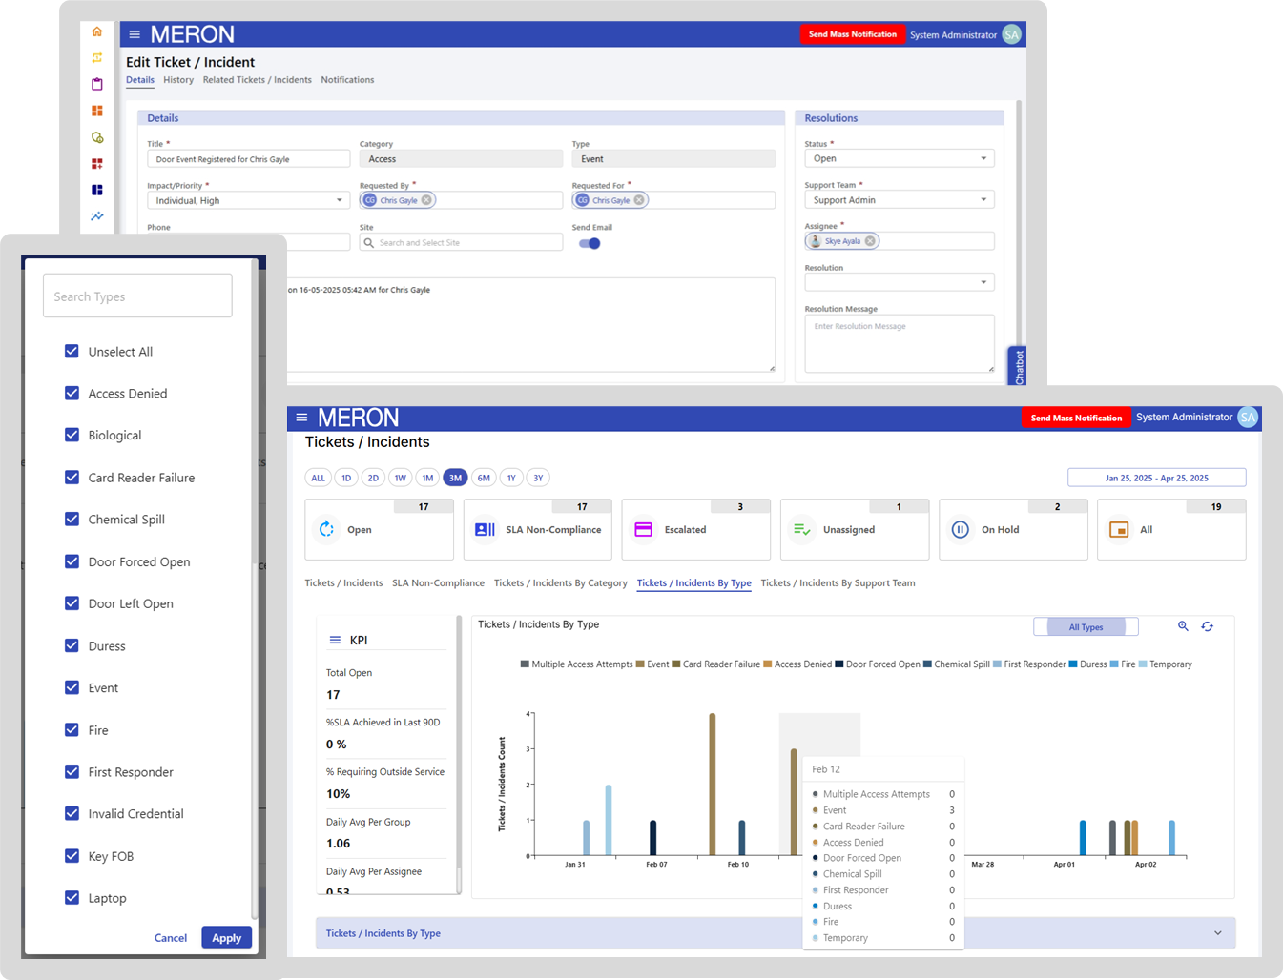Click the SLA Non-Compliance card icon
Viewport: 1283px width, 980px height.
tap(485, 529)
